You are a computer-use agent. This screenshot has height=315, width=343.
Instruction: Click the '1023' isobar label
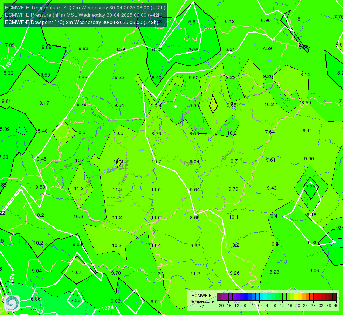37,310
